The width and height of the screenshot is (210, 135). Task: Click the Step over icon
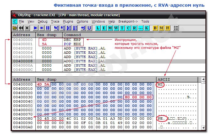(x=62, y=28)
